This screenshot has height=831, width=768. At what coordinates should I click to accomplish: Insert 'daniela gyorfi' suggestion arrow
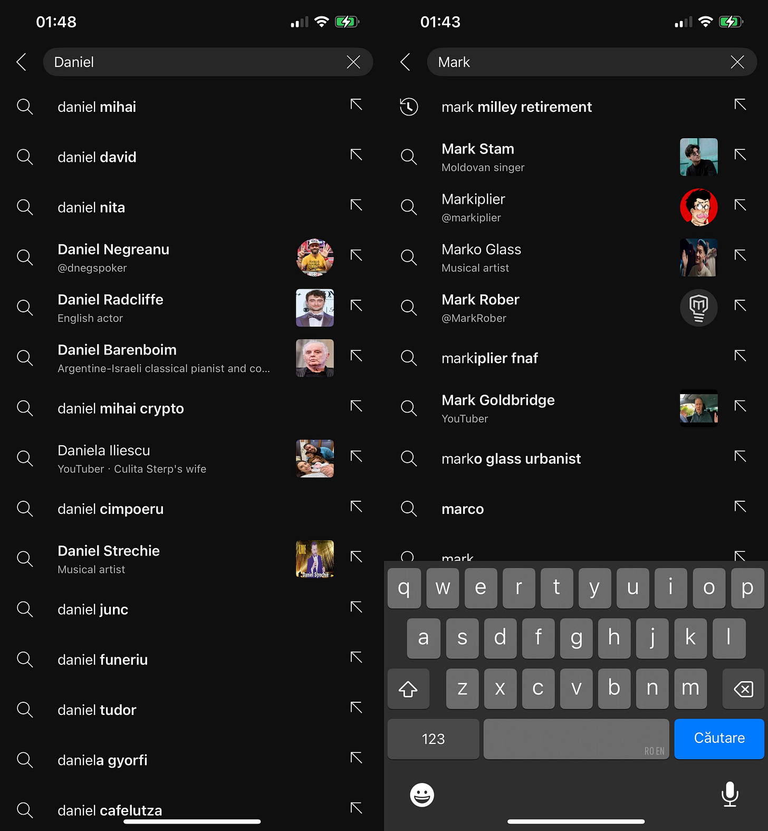357,758
